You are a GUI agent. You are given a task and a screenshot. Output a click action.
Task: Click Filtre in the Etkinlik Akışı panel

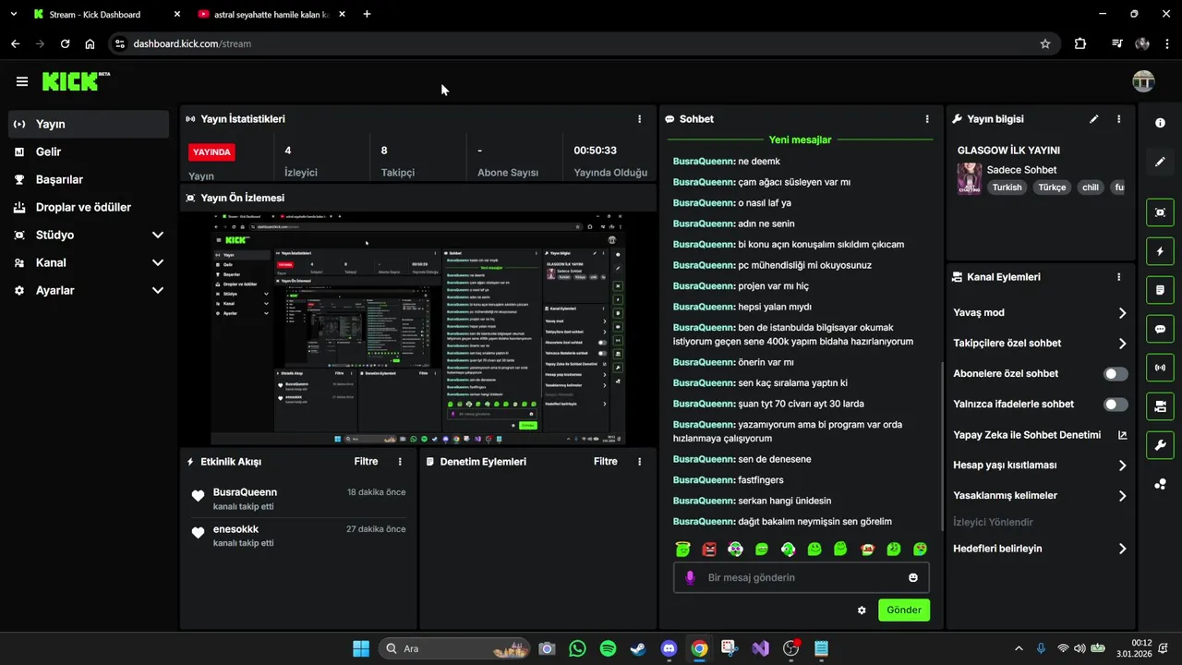[x=366, y=462]
